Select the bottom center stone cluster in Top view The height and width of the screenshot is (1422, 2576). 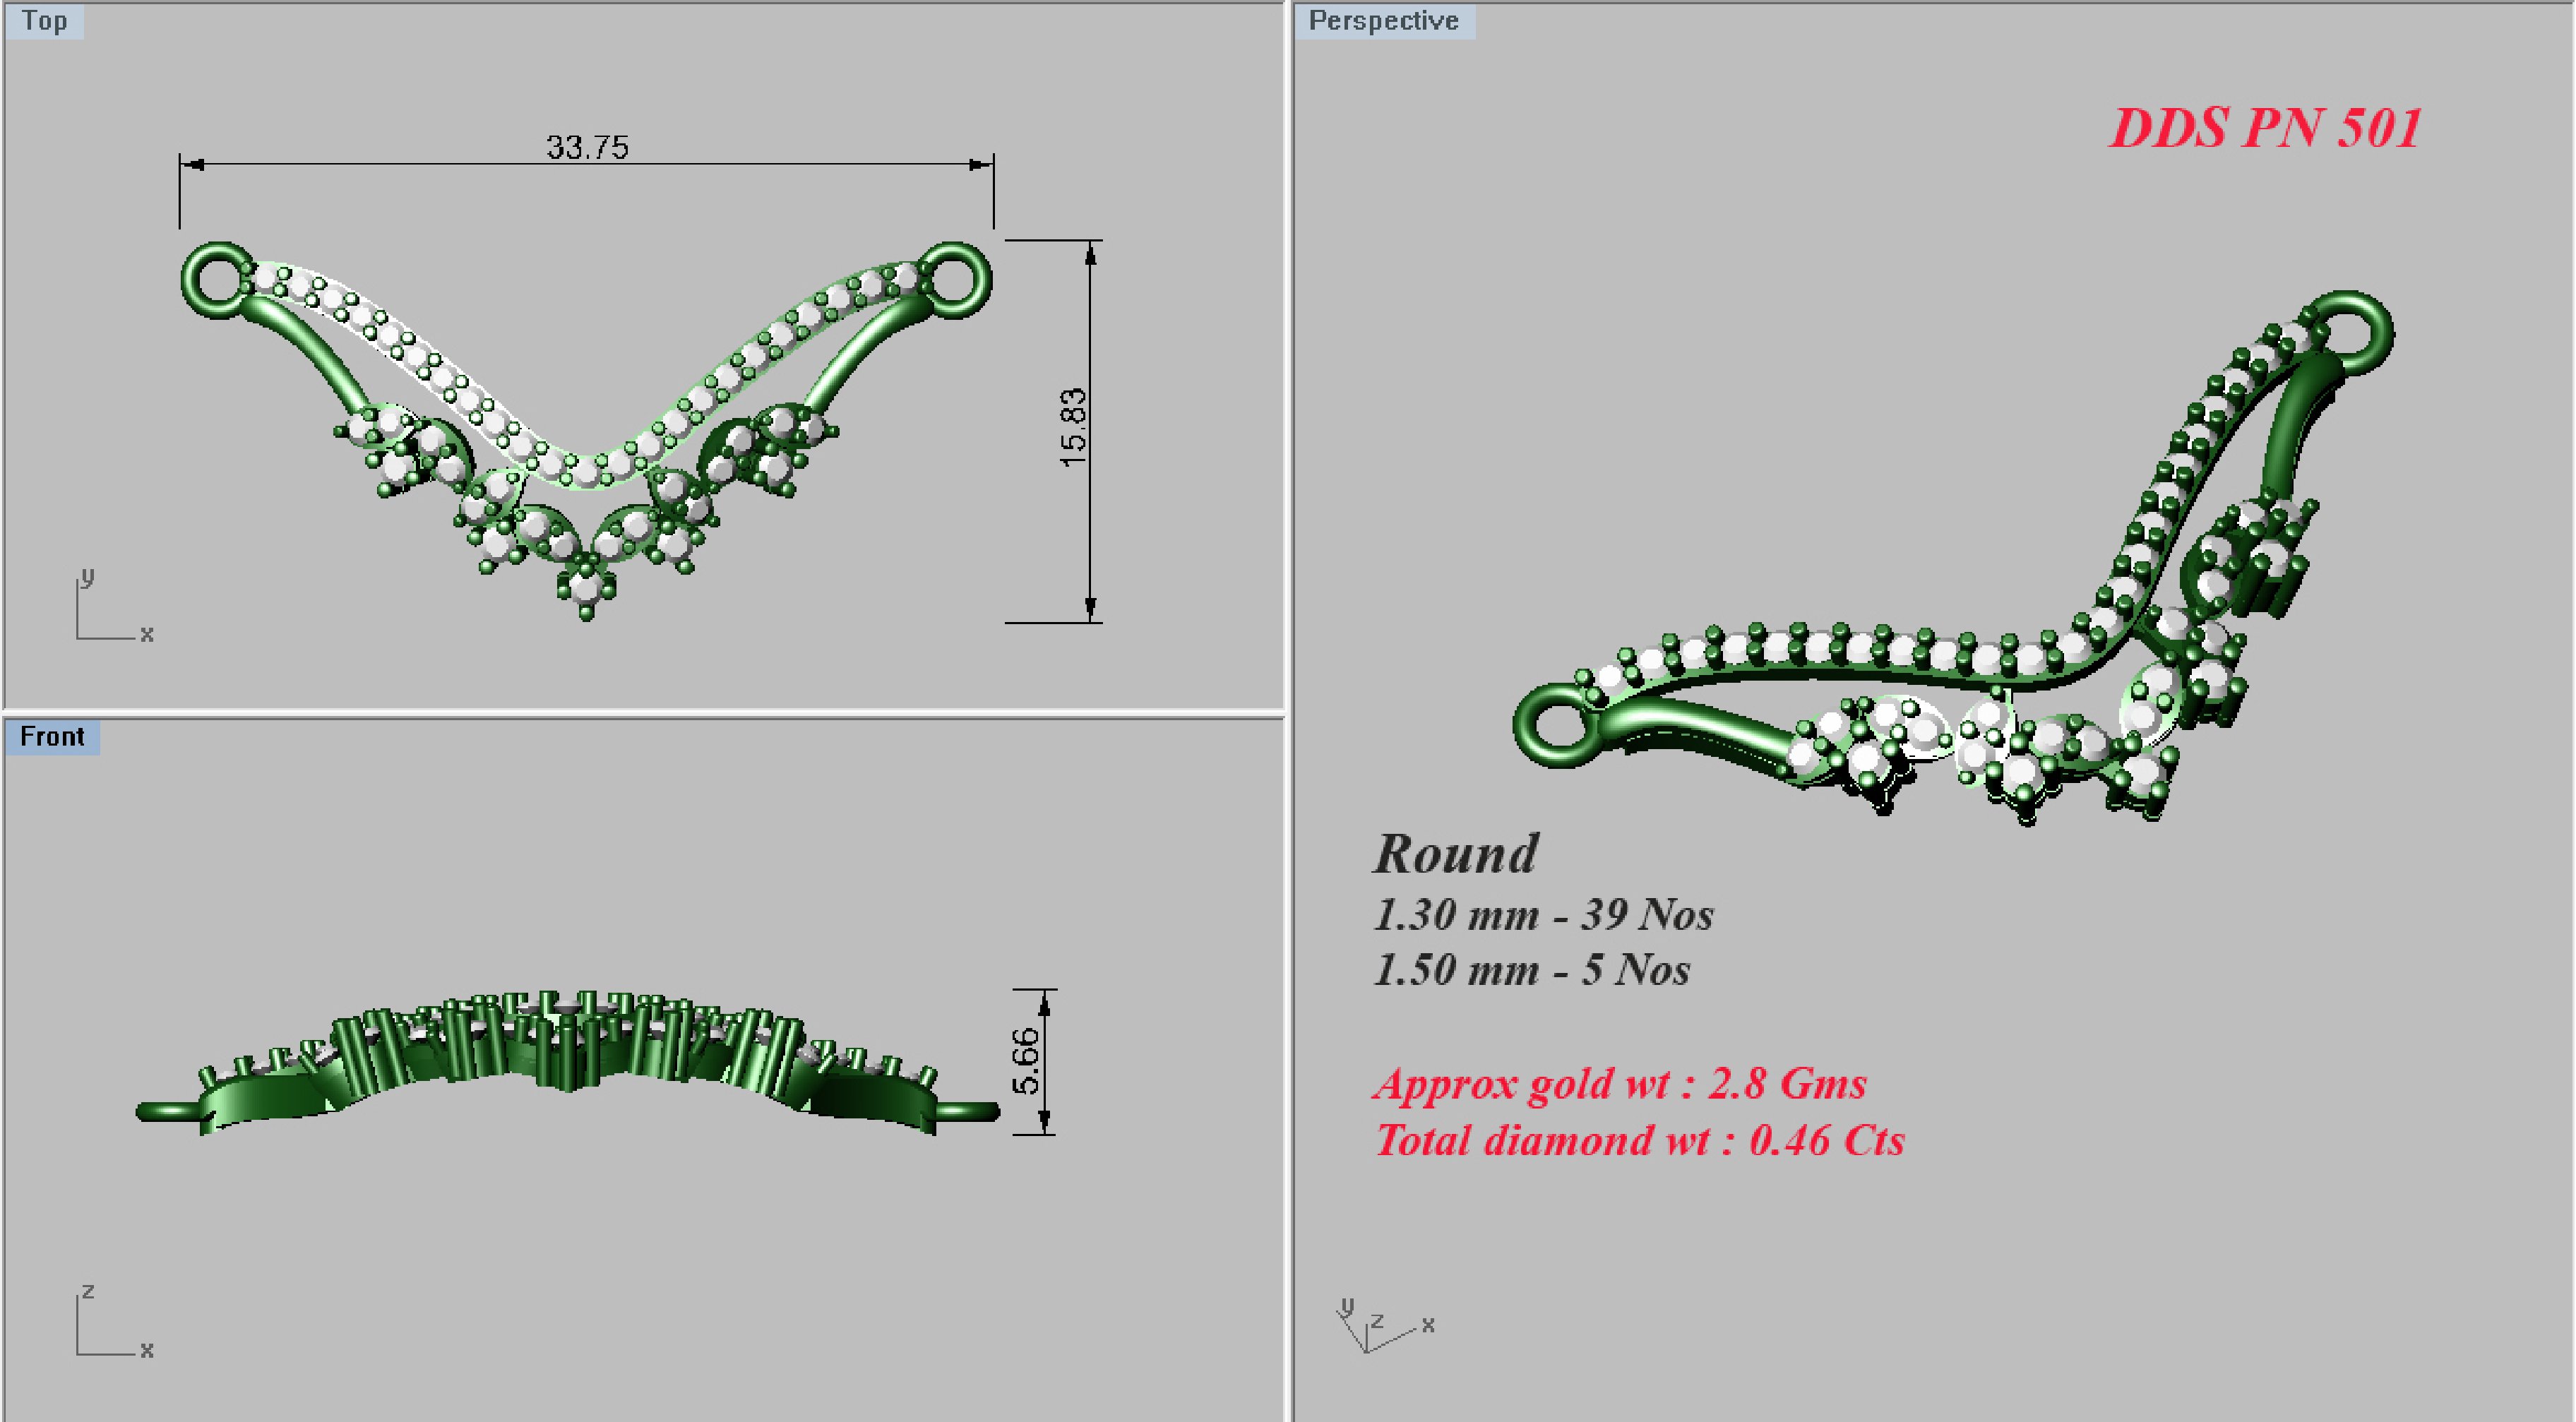[586, 587]
